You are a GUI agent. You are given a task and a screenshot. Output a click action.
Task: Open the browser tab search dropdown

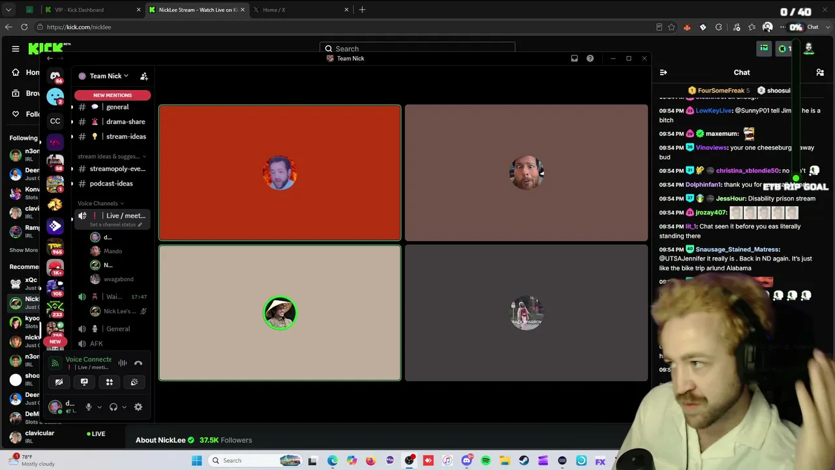pos(8,10)
